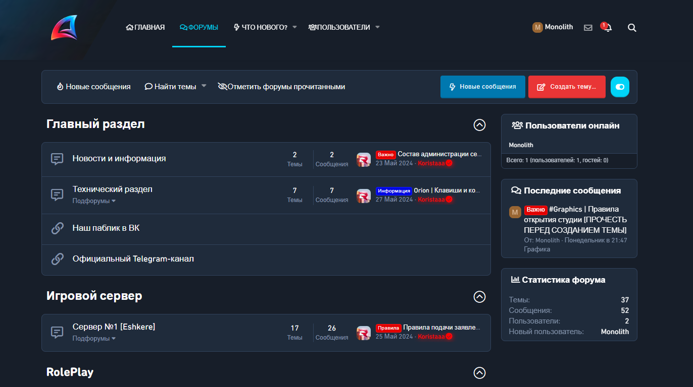Open the Найти темы dropdown arrow
693x387 pixels.
pyautogui.click(x=204, y=86)
